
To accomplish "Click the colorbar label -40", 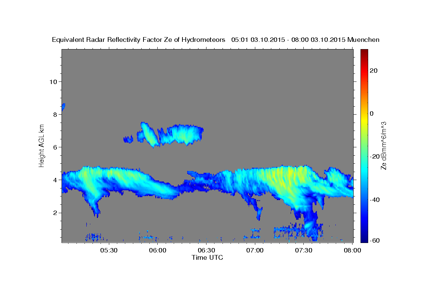I will click(x=375, y=200).
